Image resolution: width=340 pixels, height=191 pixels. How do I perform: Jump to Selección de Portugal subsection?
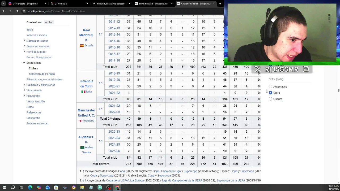(42, 74)
